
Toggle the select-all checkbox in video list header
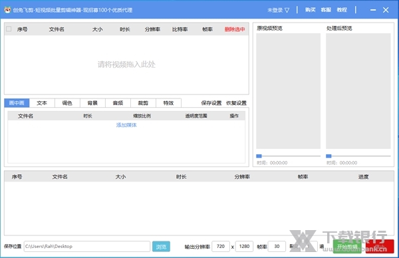click(x=9, y=29)
